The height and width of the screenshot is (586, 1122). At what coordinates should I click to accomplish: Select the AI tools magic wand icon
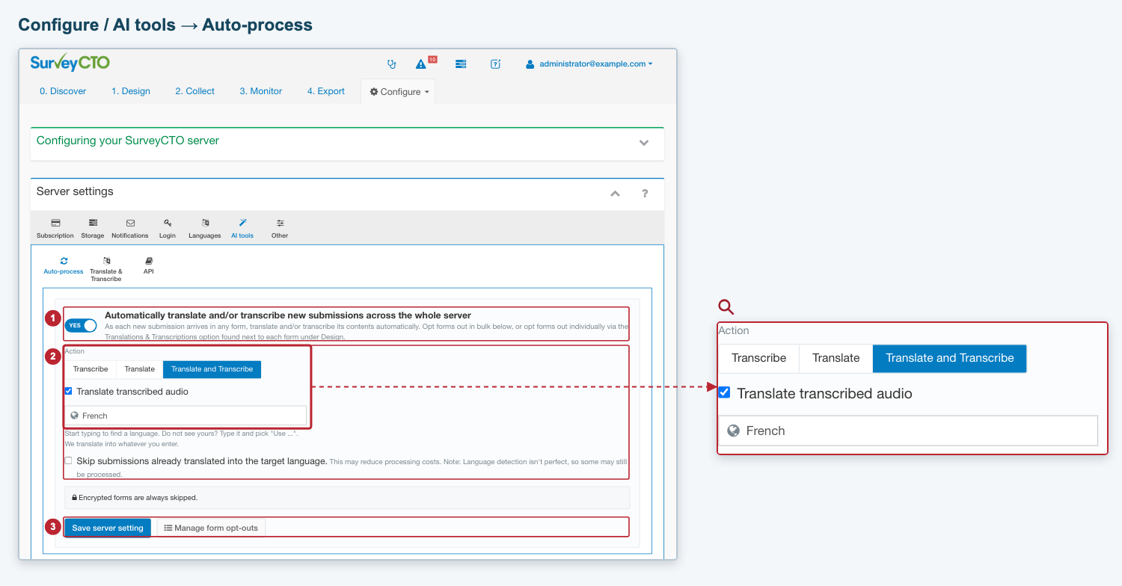[242, 223]
